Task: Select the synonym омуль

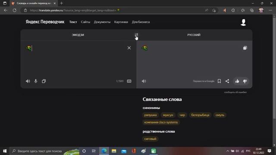Action: [x=220, y=115]
